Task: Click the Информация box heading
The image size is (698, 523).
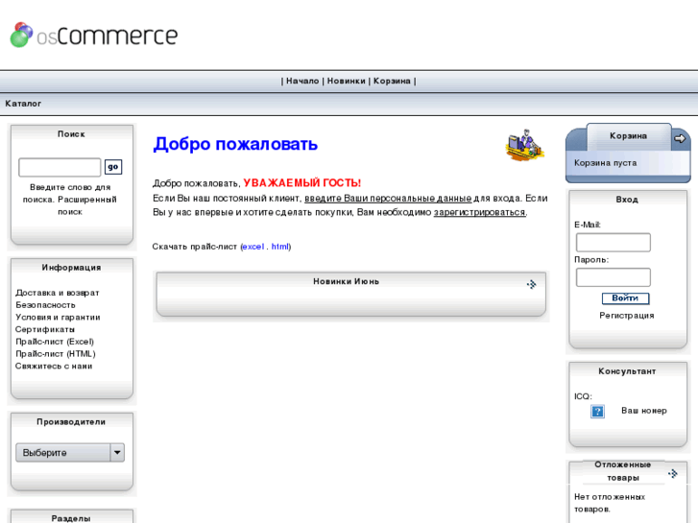Action: 71,267
